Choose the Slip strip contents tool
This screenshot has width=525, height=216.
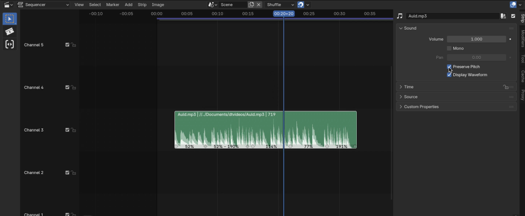tap(9, 45)
